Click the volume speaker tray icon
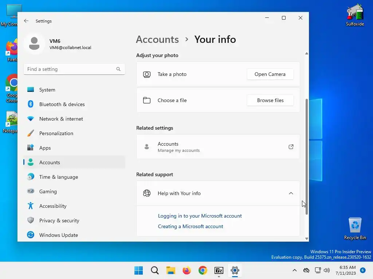 [327, 270]
